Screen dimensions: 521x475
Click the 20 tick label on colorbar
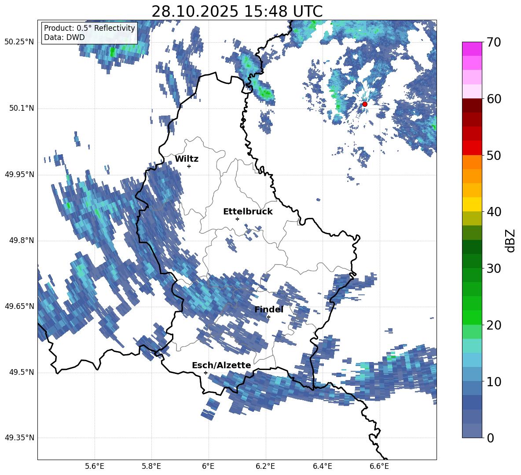pyautogui.click(x=494, y=325)
